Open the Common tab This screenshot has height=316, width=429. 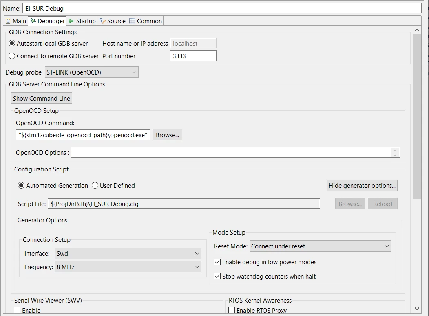pos(146,21)
